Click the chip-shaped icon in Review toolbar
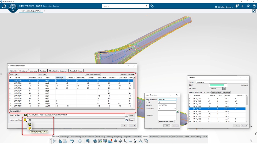 coord(120,141)
